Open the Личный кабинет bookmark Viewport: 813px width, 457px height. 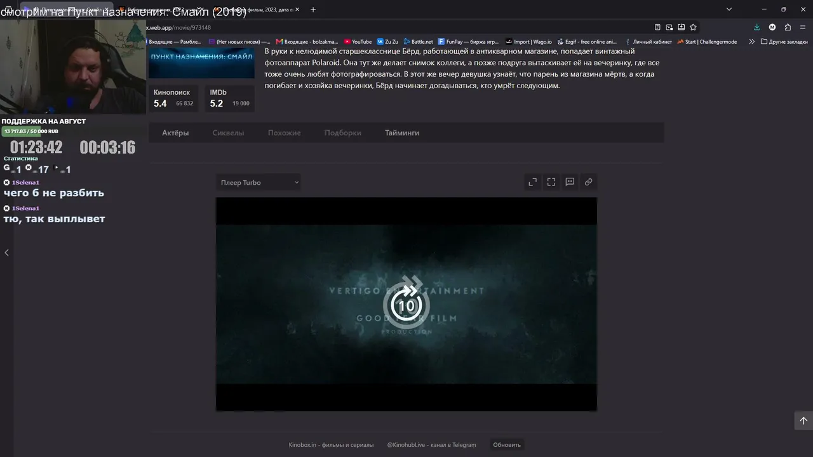click(x=647, y=42)
